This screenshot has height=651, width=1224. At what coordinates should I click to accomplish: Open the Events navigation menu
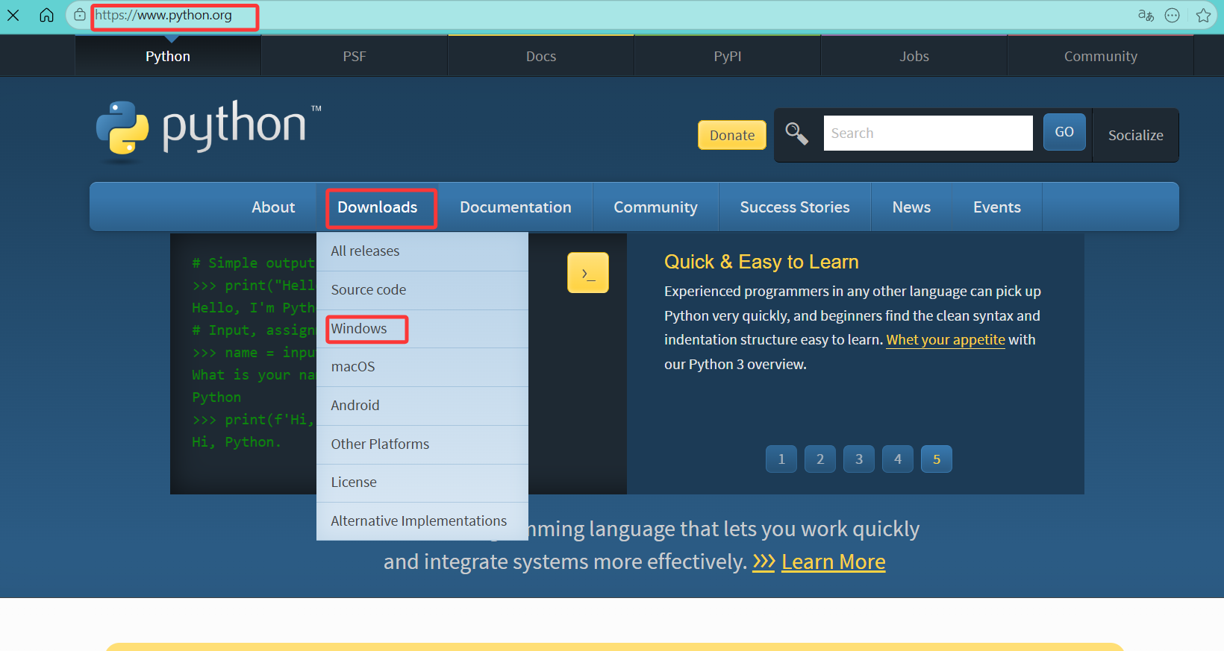click(x=997, y=207)
